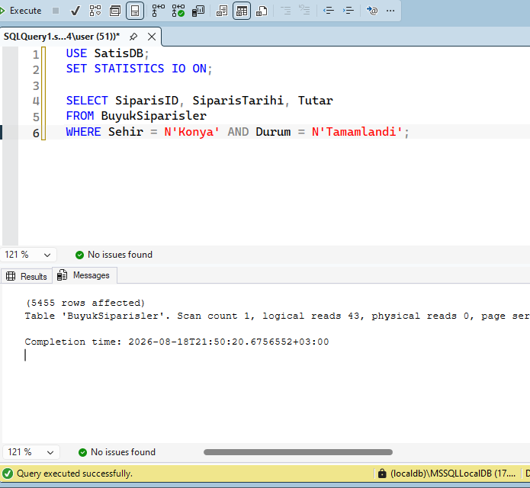
Task: Close the SQLQuery1 query tab
Action: 152,37
